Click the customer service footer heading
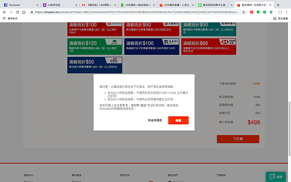The image size is (291, 182). (x=29, y=175)
